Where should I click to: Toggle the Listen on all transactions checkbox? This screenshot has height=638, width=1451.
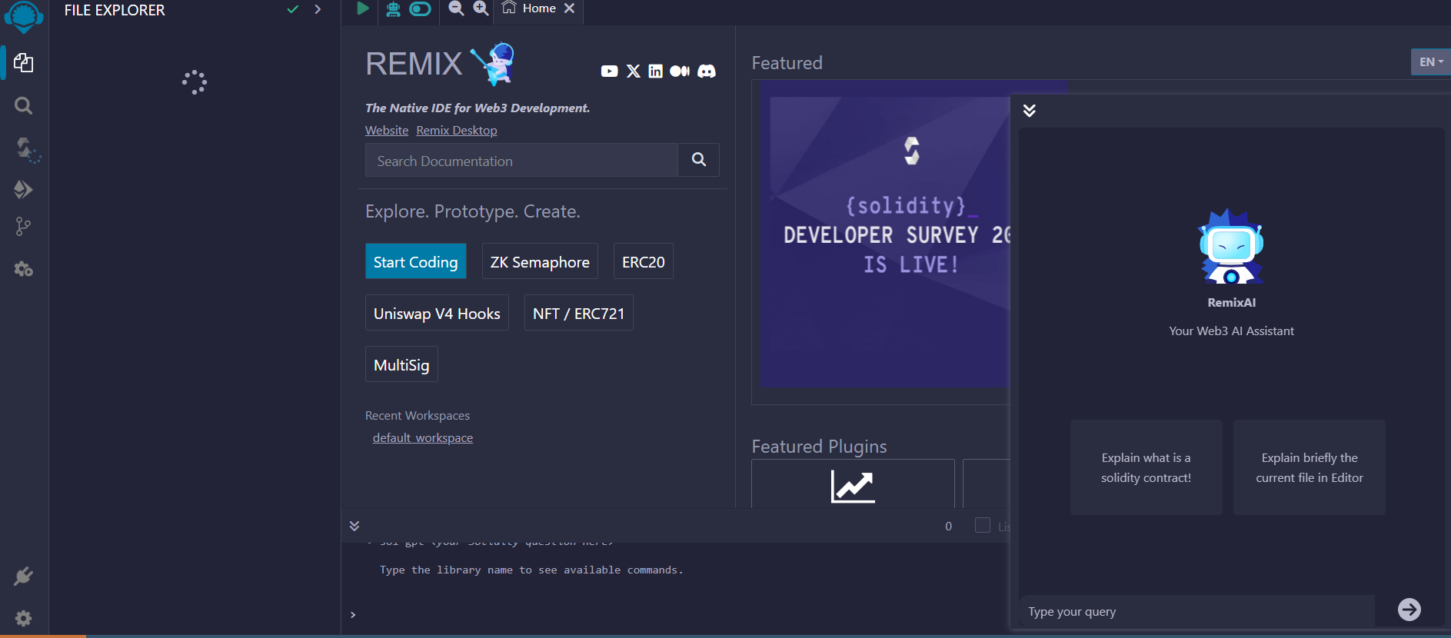coord(983,525)
